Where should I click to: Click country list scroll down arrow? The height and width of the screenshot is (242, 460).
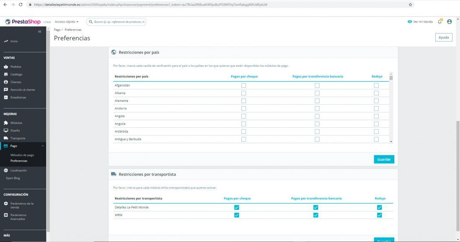click(x=391, y=142)
